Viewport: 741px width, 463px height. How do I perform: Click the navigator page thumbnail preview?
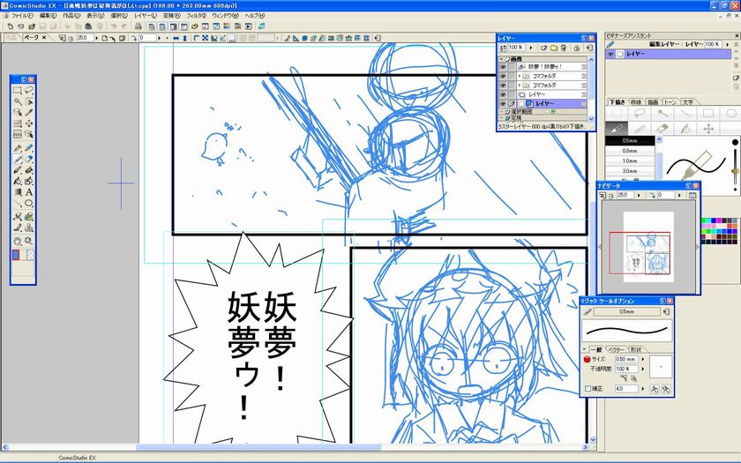point(648,247)
